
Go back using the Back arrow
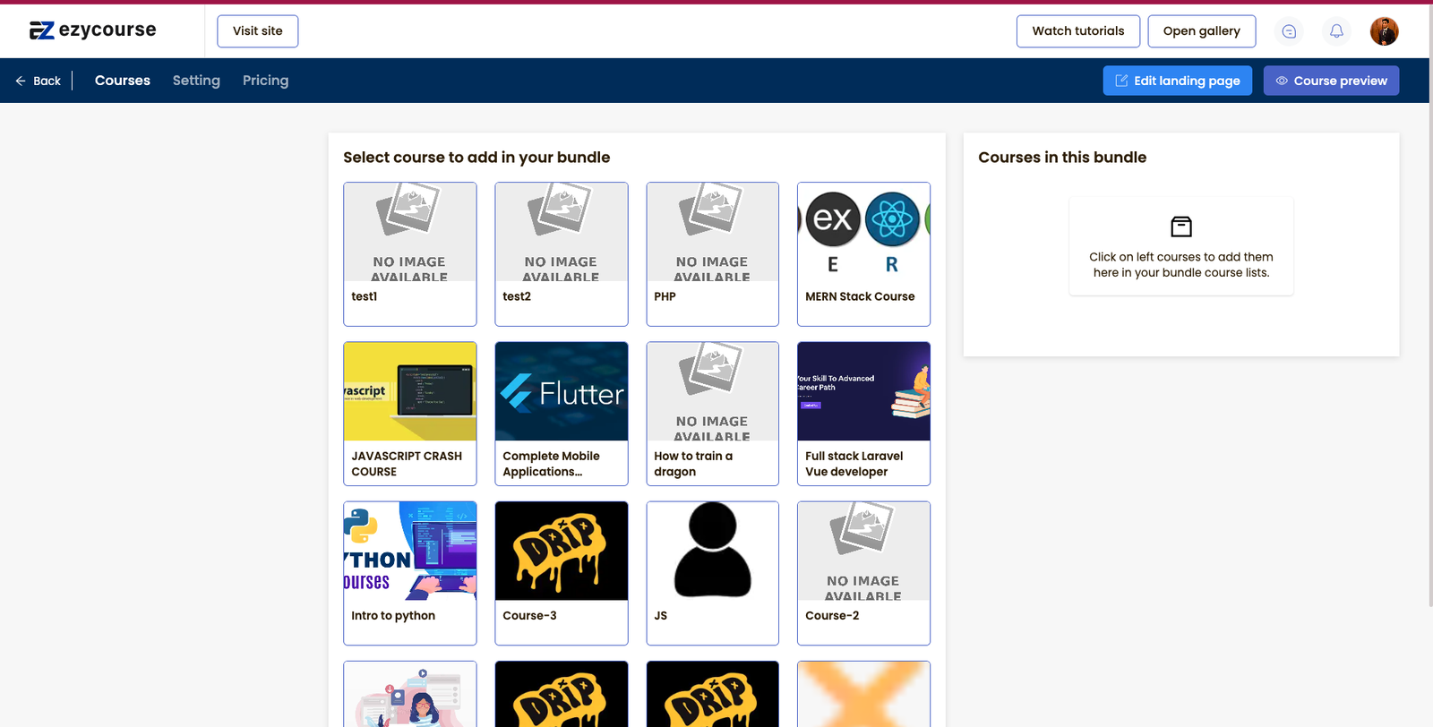[39, 81]
